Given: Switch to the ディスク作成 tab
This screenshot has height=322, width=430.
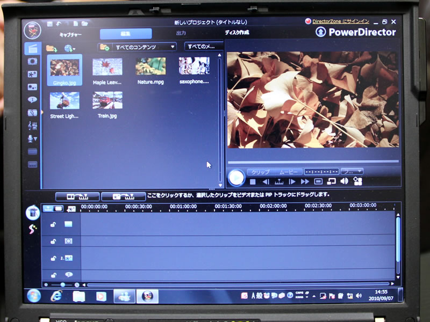Looking at the screenshot, I should pyautogui.click(x=236, y=33).
